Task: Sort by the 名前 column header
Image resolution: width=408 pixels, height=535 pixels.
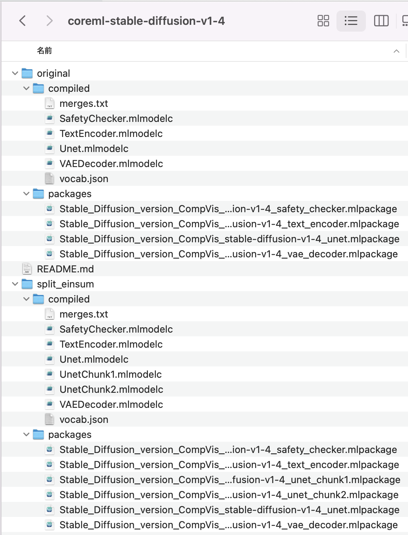Action: (x=44, y=50)
